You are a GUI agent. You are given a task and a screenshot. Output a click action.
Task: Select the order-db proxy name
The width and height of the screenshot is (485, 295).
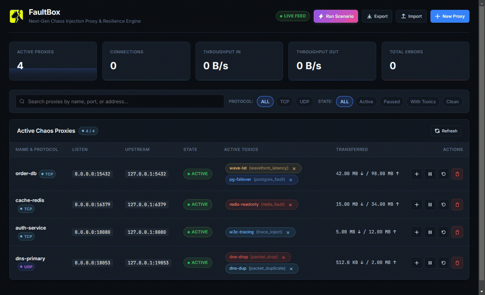(26, 173)
